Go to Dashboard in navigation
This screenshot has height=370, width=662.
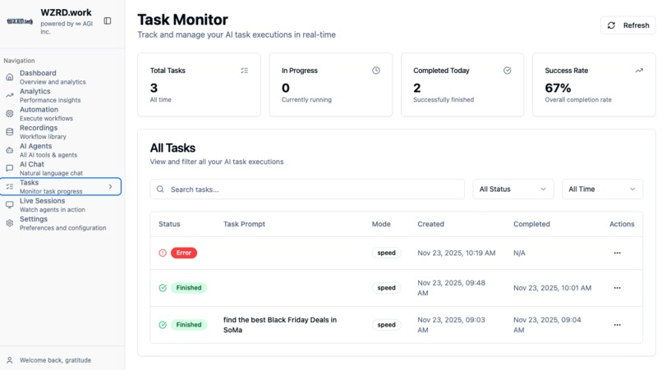(61, 77)
